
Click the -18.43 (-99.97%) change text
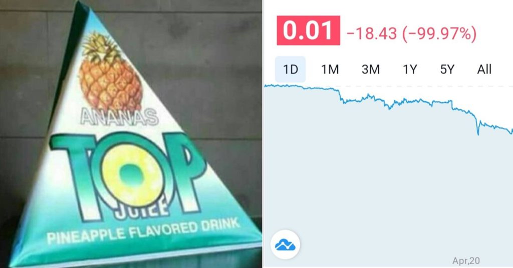411,33
